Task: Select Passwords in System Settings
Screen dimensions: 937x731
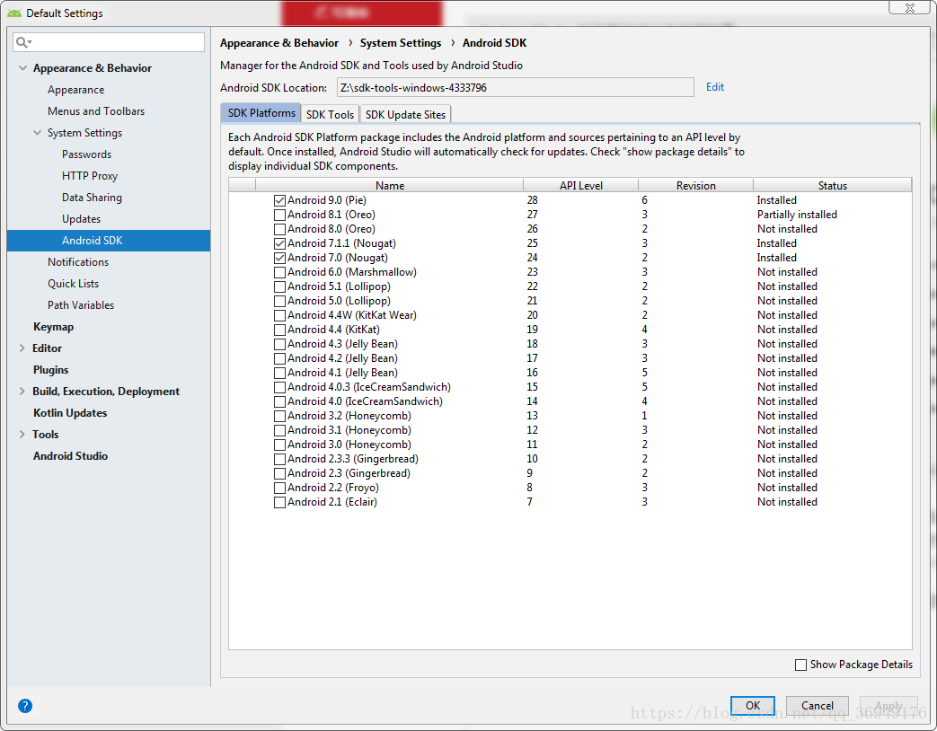Action: [86, 154]
